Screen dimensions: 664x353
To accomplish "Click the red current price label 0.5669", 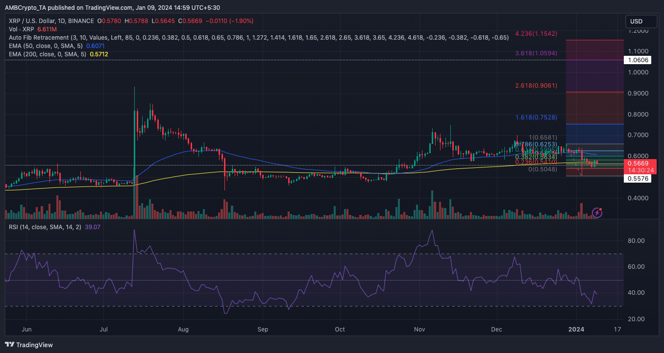I will (639, 163).
